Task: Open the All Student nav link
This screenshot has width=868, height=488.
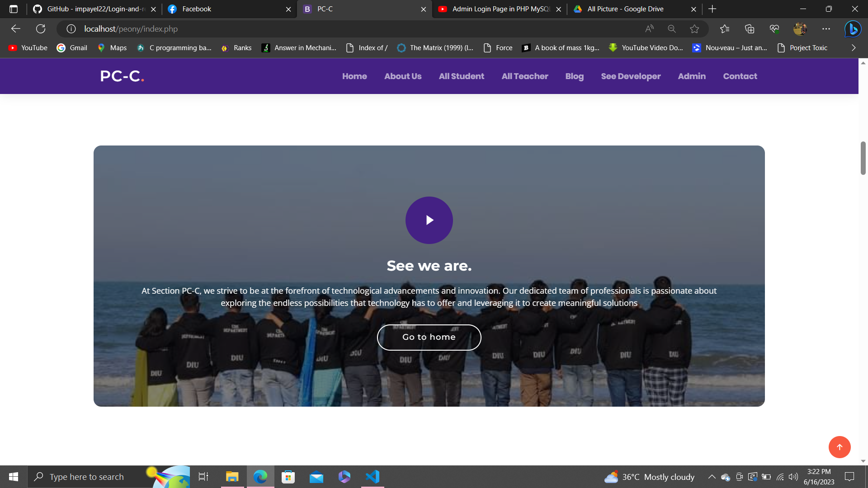Action: click(x=461, y=76)
